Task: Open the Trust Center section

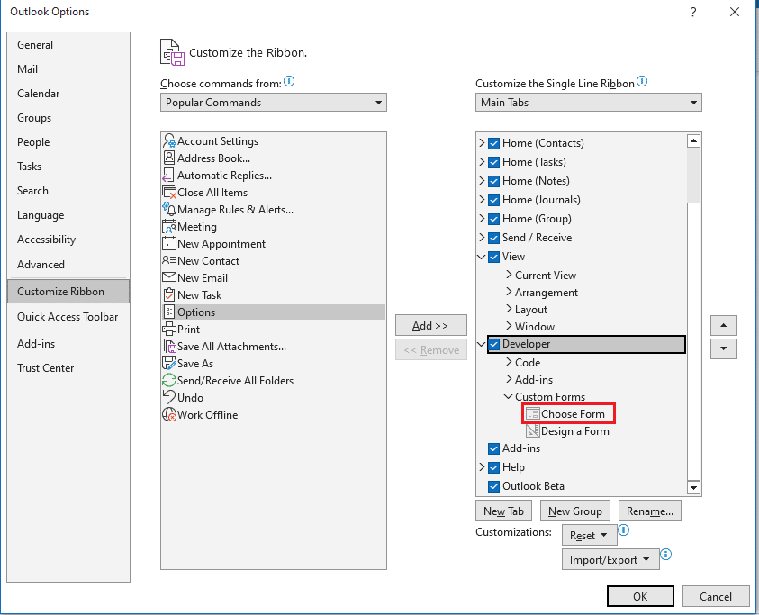Action: tap(45, 367)
